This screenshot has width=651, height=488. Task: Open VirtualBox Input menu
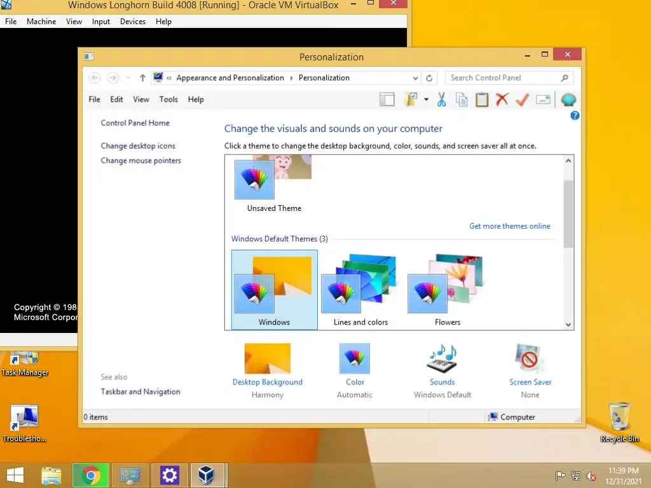pyautogui.click(x=101, y=22)
